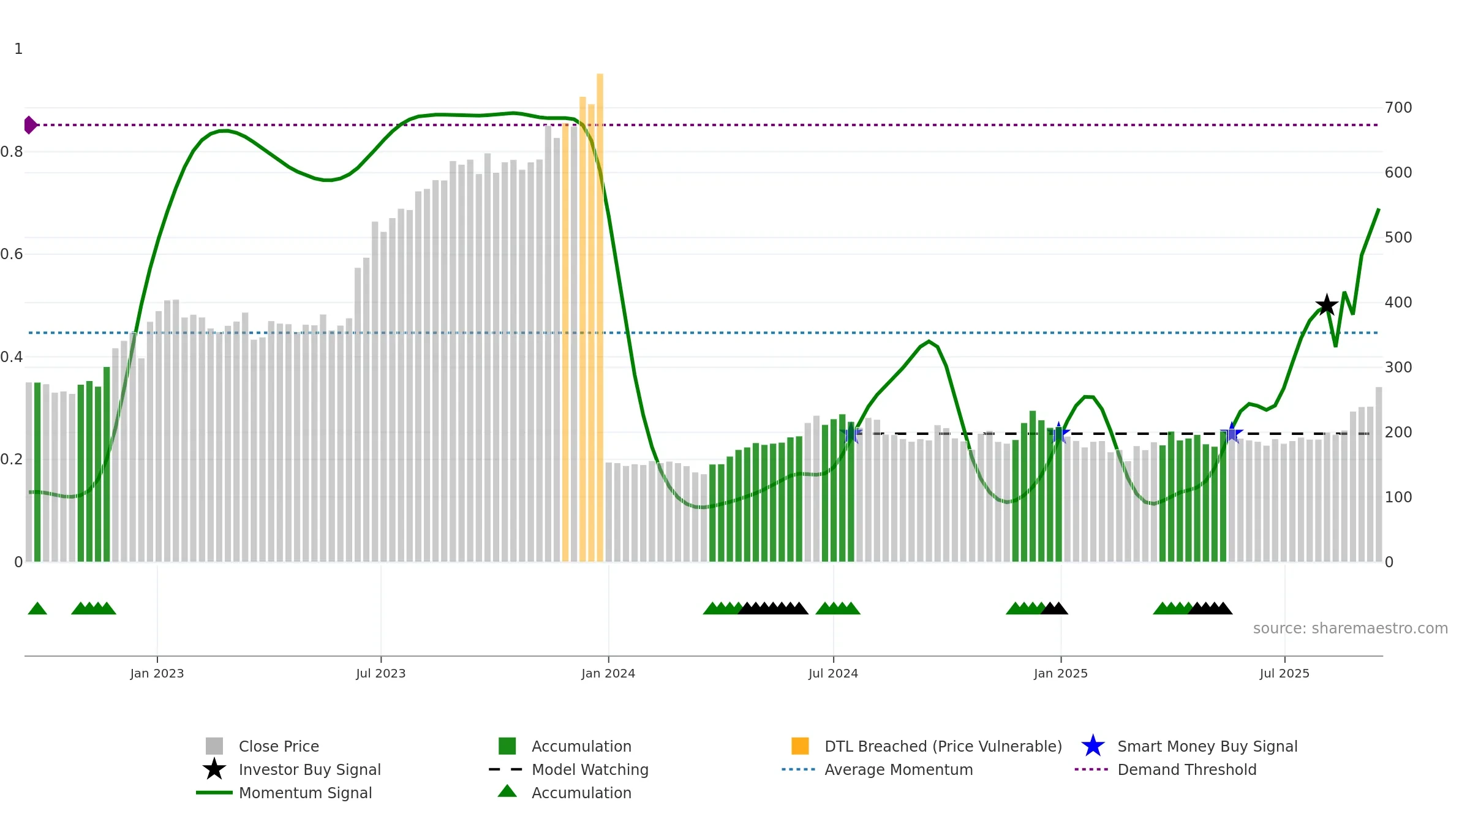Click the Smart Money Buy Signal legend star
Screen dimensions: 1470x827
[x=1093, y=746]
